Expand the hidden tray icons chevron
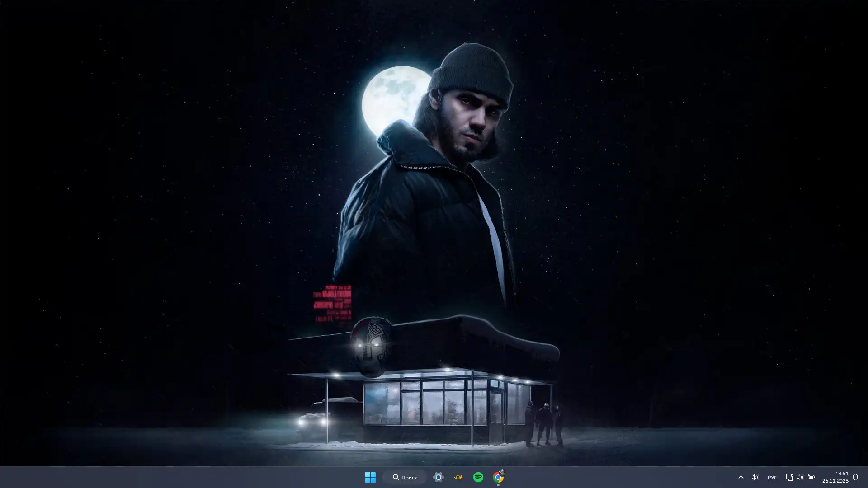Image resolution: width=868 pixels, height=488 pixels. point(741,477)
